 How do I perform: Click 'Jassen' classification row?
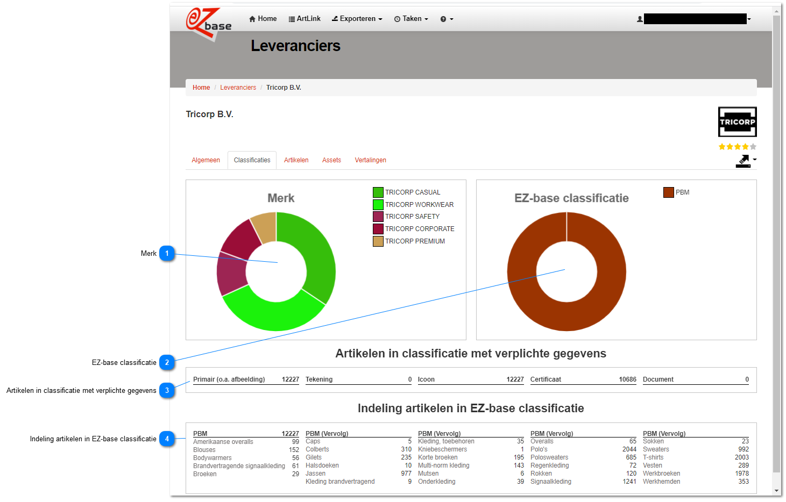point(358,474)
